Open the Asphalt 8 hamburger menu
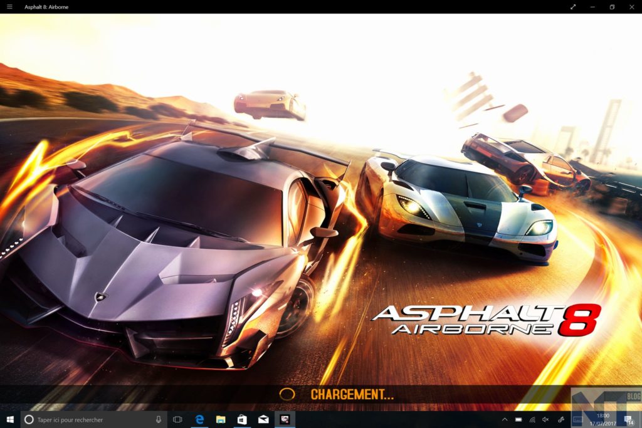 pyautogui.click(x=9, y=6)
